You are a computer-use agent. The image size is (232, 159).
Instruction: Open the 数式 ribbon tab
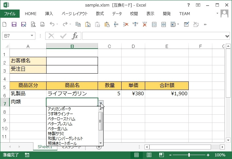point(100,14)
